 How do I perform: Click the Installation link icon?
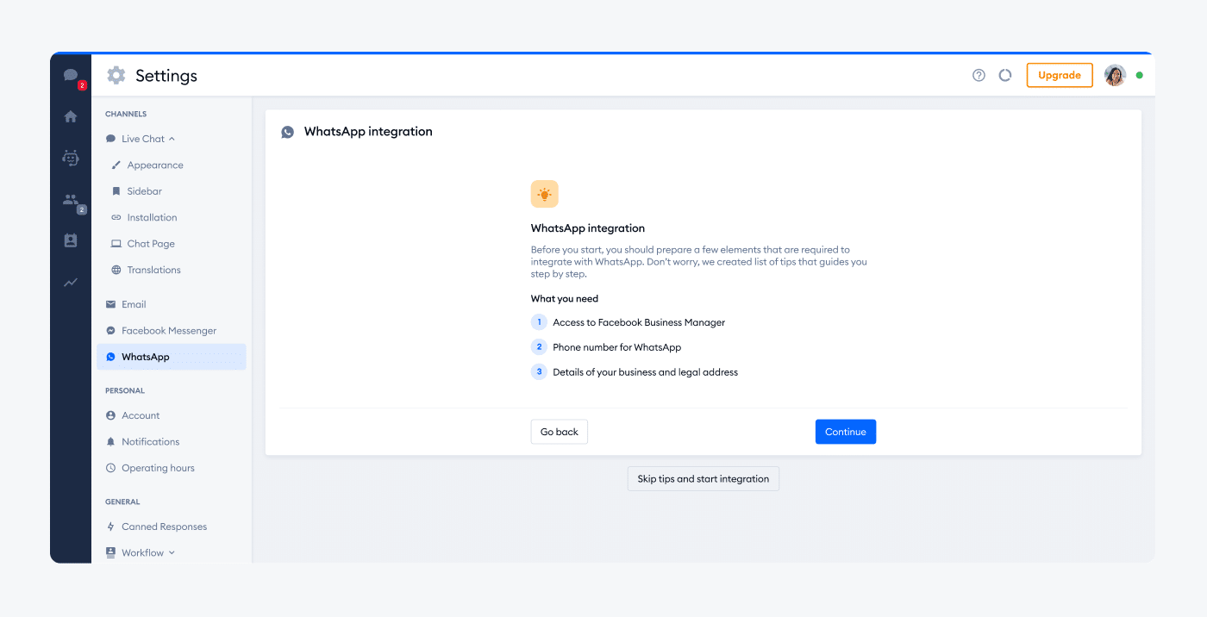(116, 218)
